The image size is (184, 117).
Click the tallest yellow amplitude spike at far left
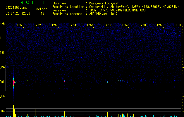(x=14, y=111)
